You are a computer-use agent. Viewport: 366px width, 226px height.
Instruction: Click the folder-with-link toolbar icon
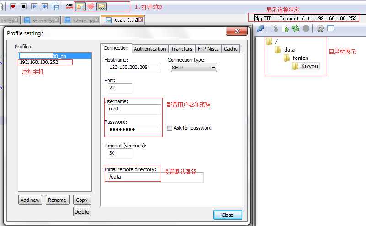(101, 6)
